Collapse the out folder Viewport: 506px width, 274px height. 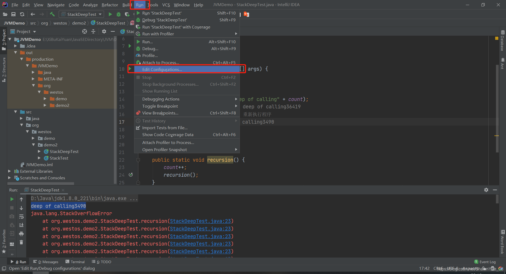coord(16,52)
